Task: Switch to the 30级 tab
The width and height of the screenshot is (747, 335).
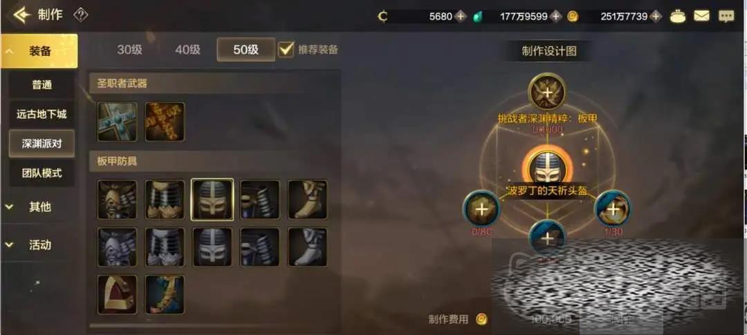Action: point(129,50)
